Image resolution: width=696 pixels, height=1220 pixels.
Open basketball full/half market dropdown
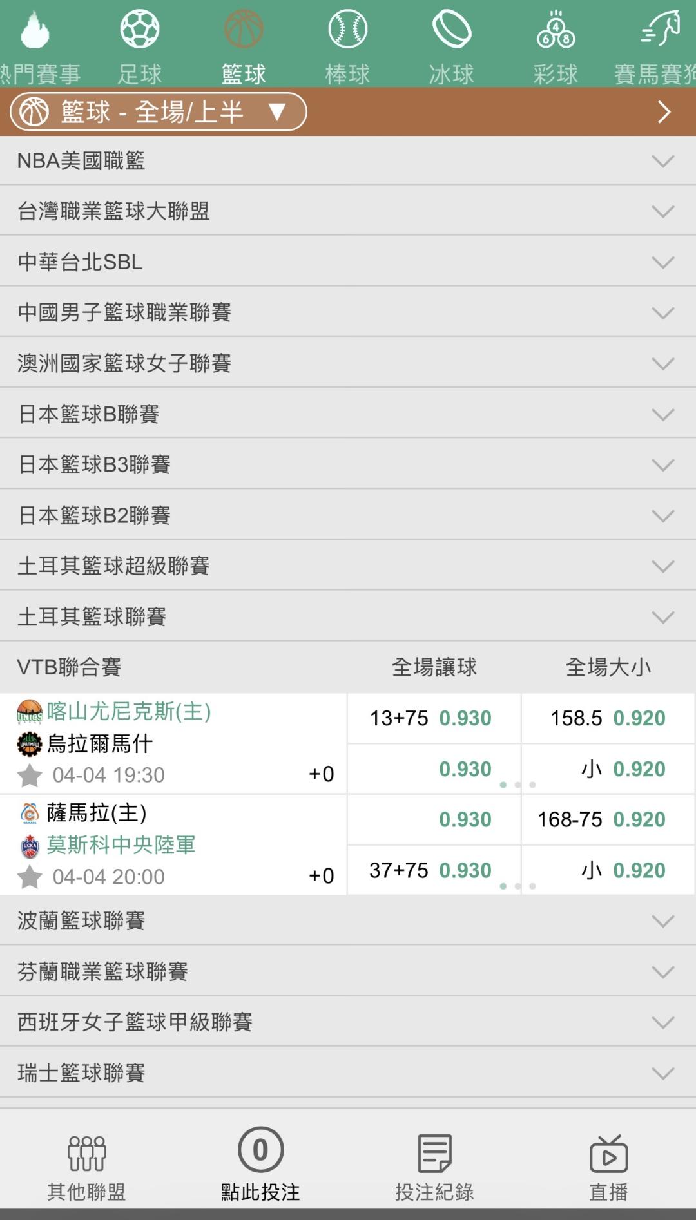click(x=158, y=112)
